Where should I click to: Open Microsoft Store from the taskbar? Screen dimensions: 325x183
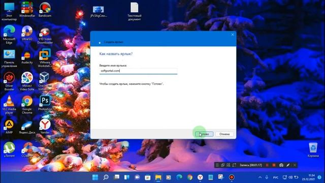tap(148, 177)
